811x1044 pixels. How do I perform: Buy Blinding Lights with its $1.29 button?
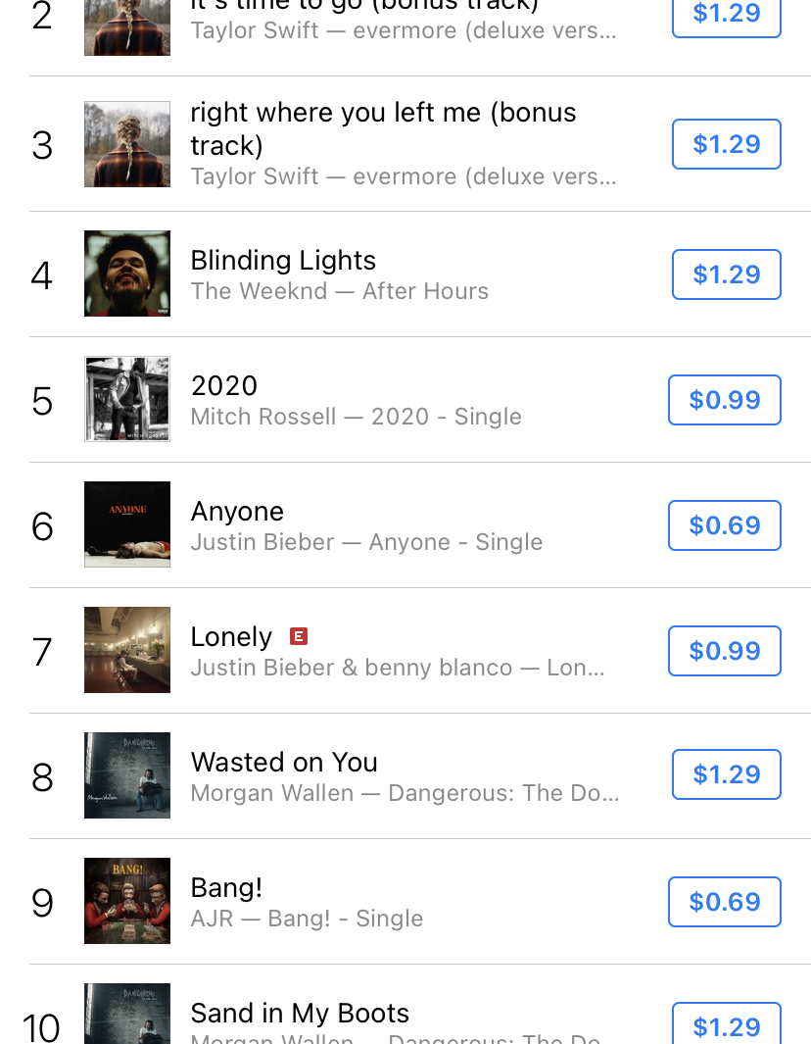pos(726,274)
